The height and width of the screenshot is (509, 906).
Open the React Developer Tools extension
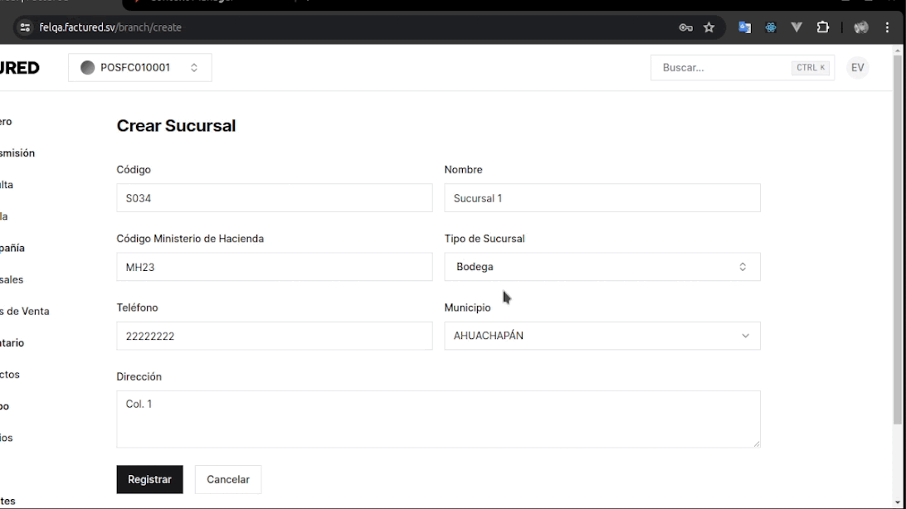tap(771, 27)
